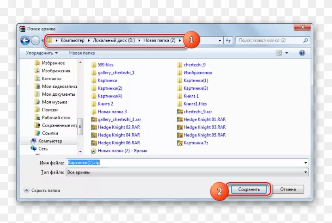Viewport: 332px width, 223px height.
Task: Open the Упорядочить menu
Action: [42, 53]
